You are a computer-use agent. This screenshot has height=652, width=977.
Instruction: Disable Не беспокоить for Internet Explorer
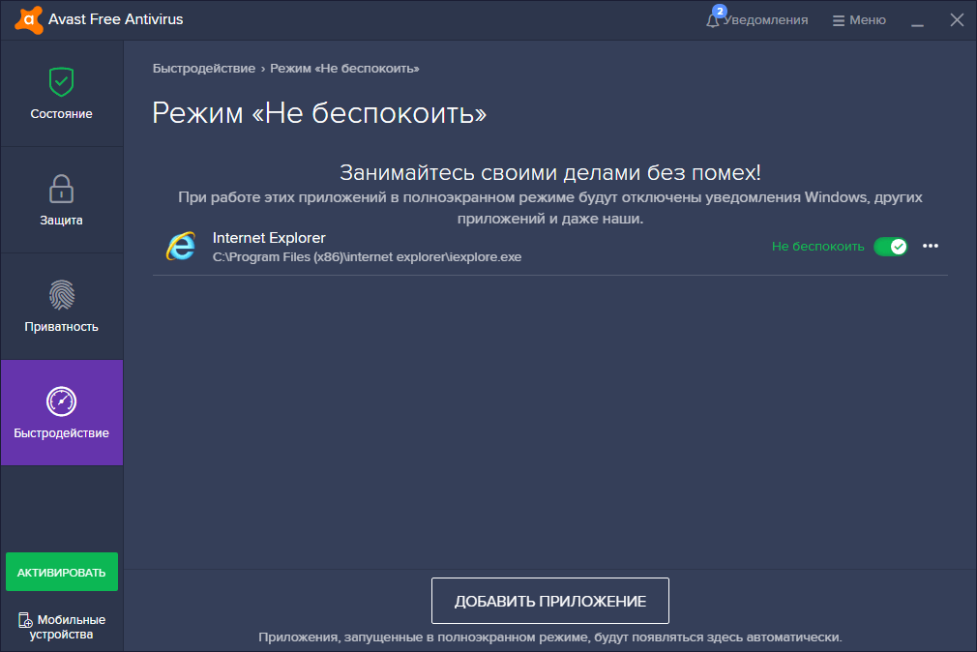tap(890, 247)
